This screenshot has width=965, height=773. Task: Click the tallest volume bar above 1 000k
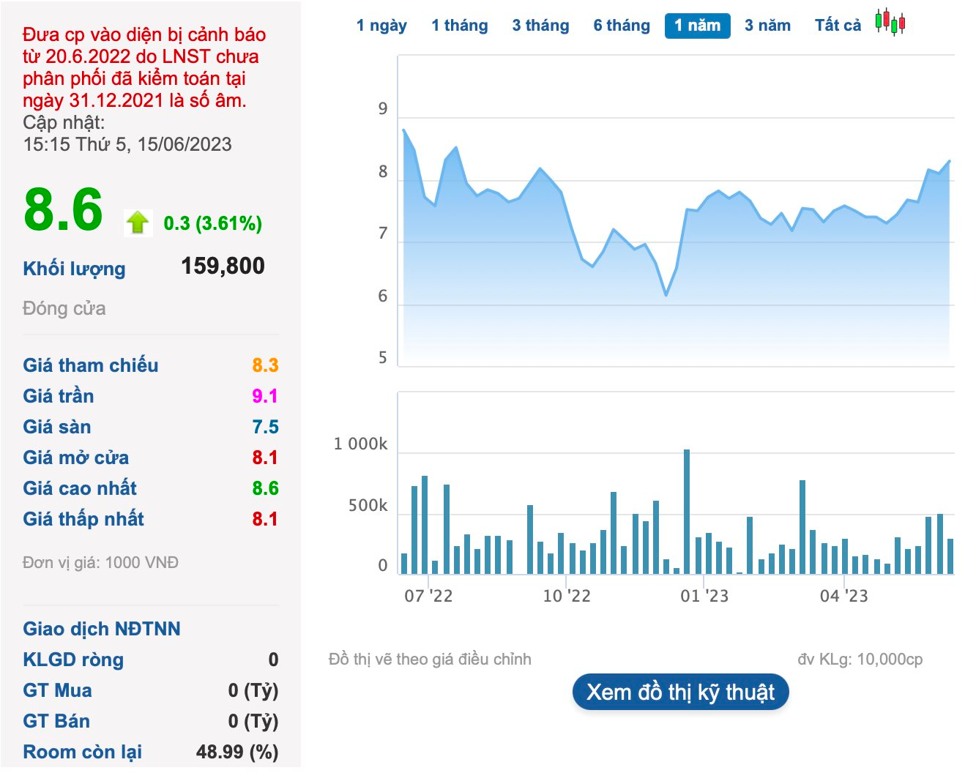click(687, 511)
